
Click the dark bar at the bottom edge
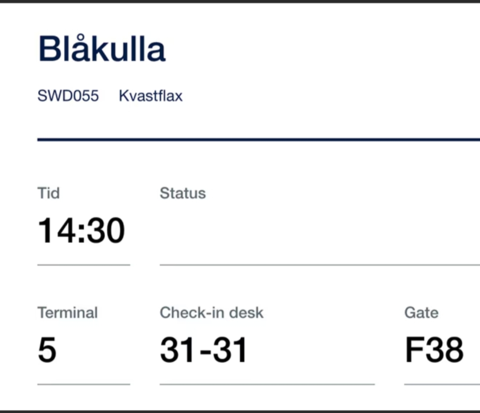tap(240, 411)
